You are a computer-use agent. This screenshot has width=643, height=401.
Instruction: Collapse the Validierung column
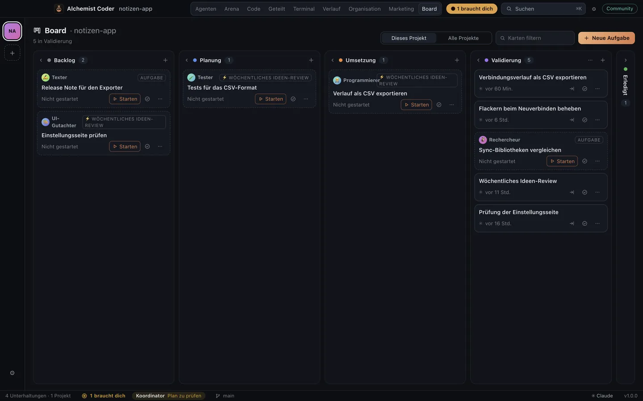click(478, 60)
